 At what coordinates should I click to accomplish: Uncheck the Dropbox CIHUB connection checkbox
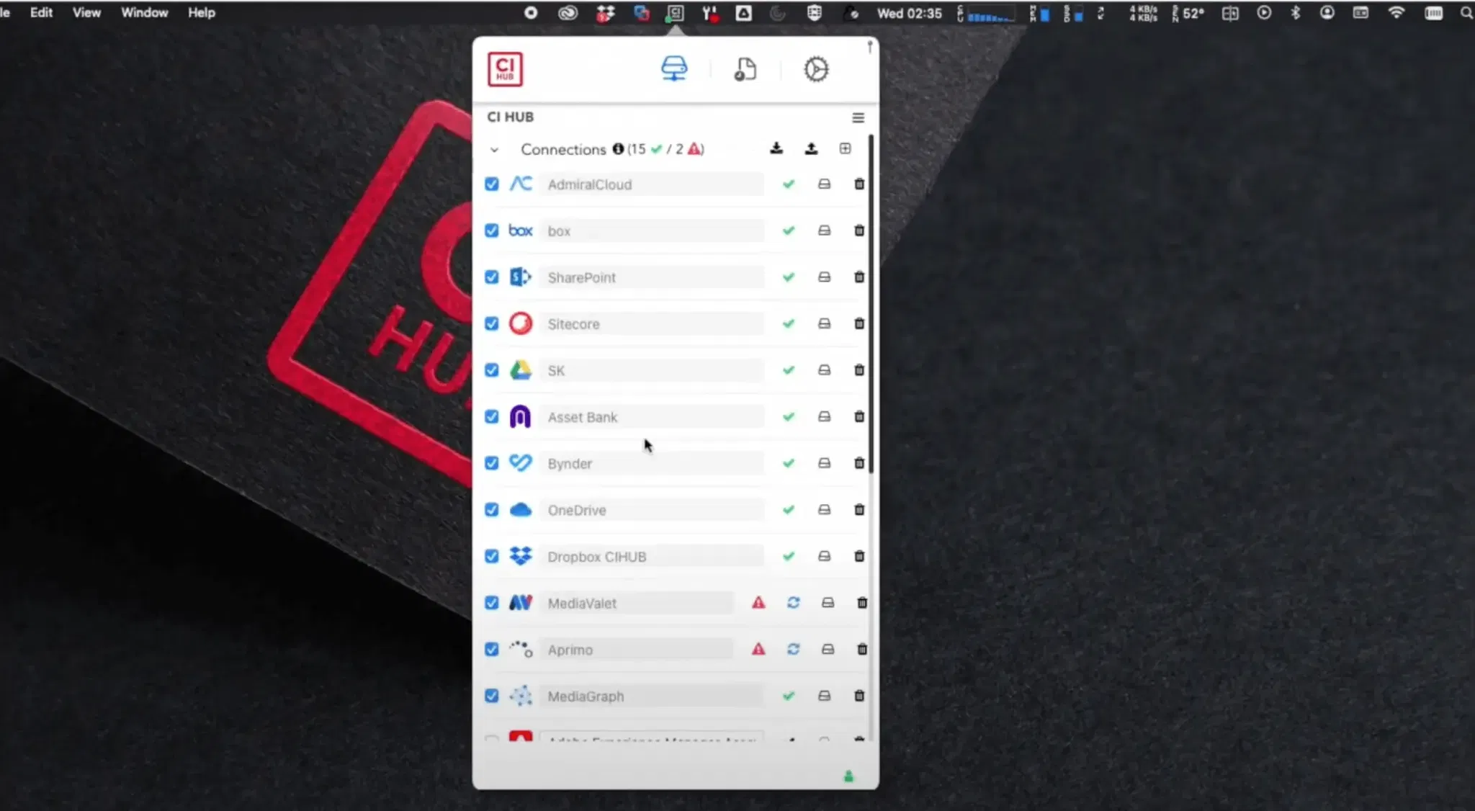492,557
